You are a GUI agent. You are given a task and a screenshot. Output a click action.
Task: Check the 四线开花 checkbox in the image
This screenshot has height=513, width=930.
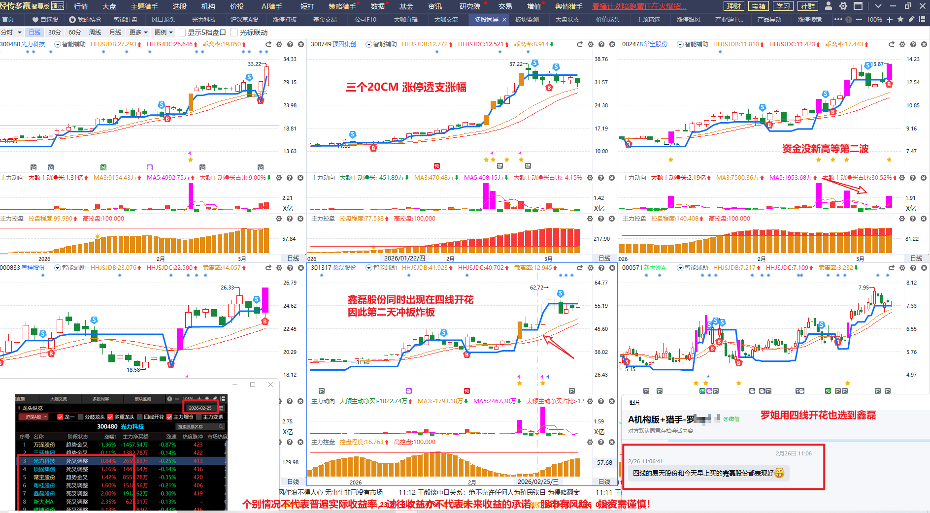tap(139, 417)
